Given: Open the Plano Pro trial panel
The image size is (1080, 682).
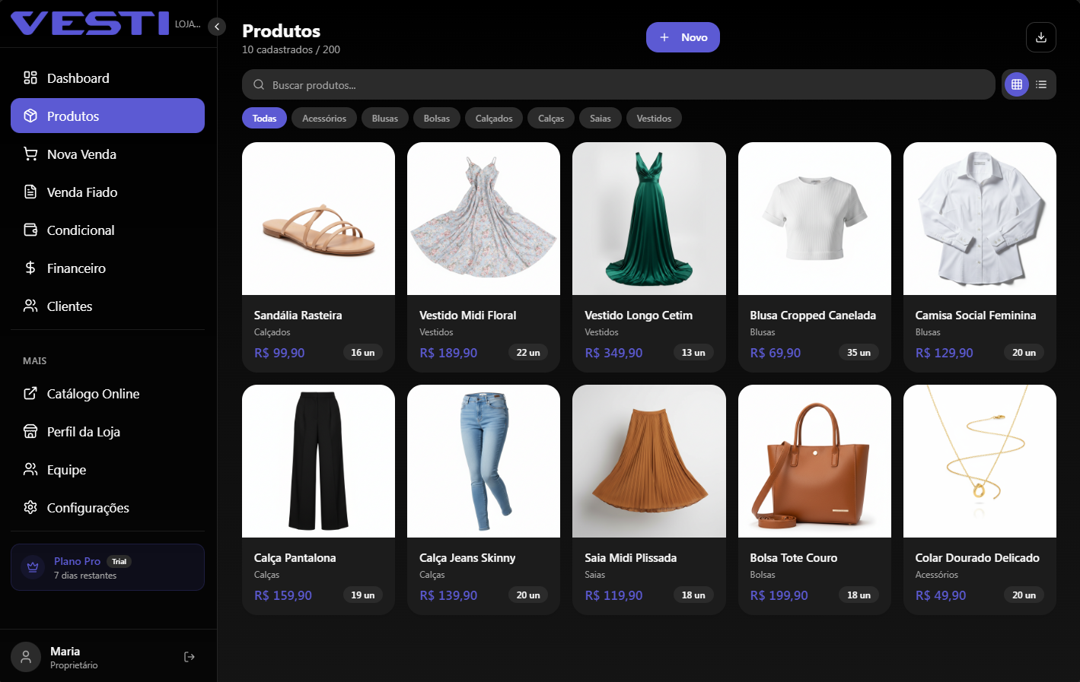Looking at the screenshot, I should point(107,566).
